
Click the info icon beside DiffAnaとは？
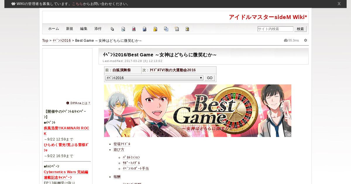(68, 103)
